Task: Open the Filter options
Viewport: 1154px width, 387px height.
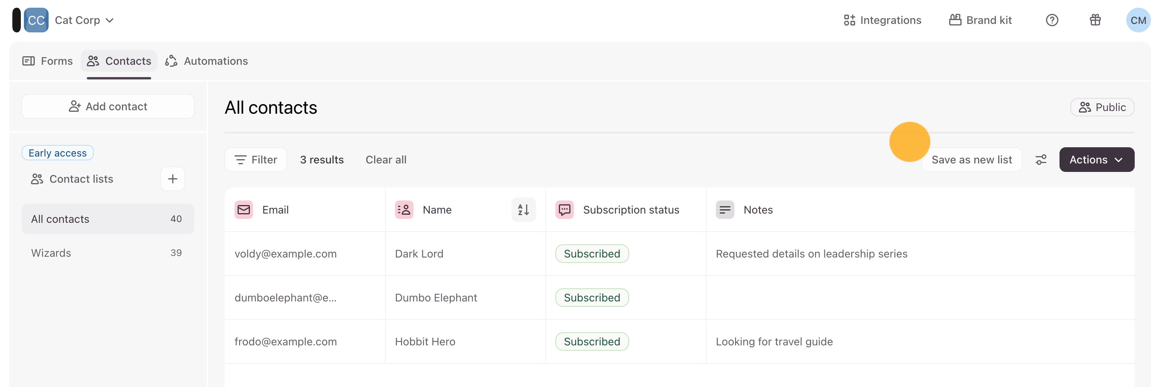Action: (x=256, y=160)
